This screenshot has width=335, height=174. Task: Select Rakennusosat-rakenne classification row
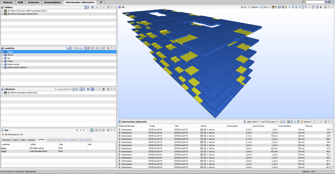click(x=58, y=68)
